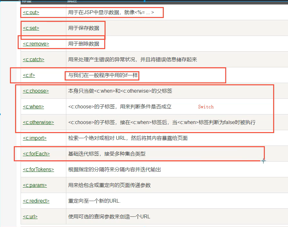Click description '重定向至一个新的URL.'
288x227 pixels.
(94, 201)
